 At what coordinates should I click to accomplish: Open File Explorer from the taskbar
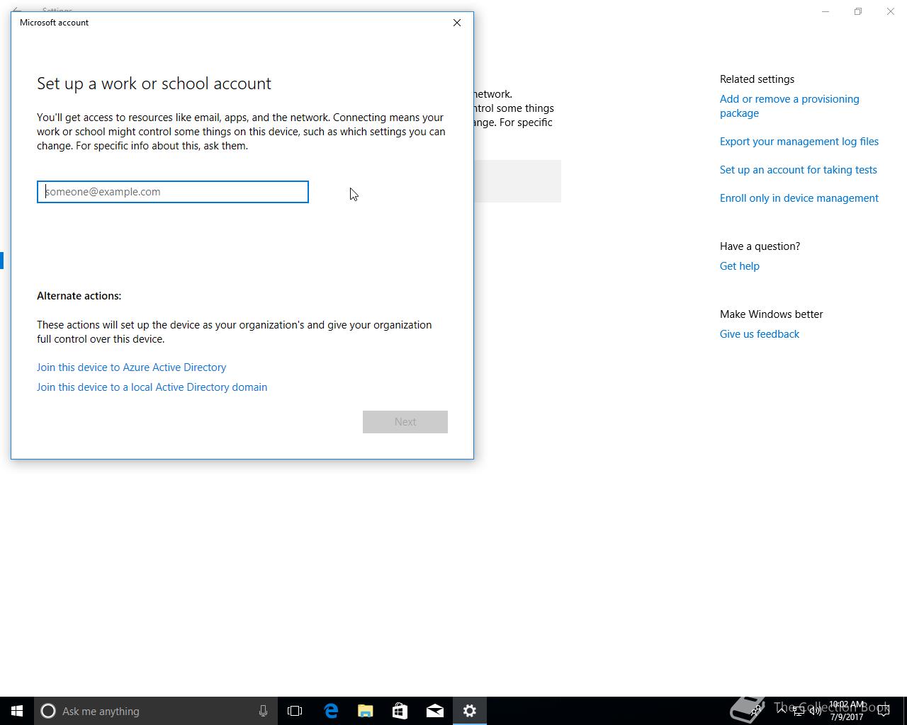[x=365, y=711]
